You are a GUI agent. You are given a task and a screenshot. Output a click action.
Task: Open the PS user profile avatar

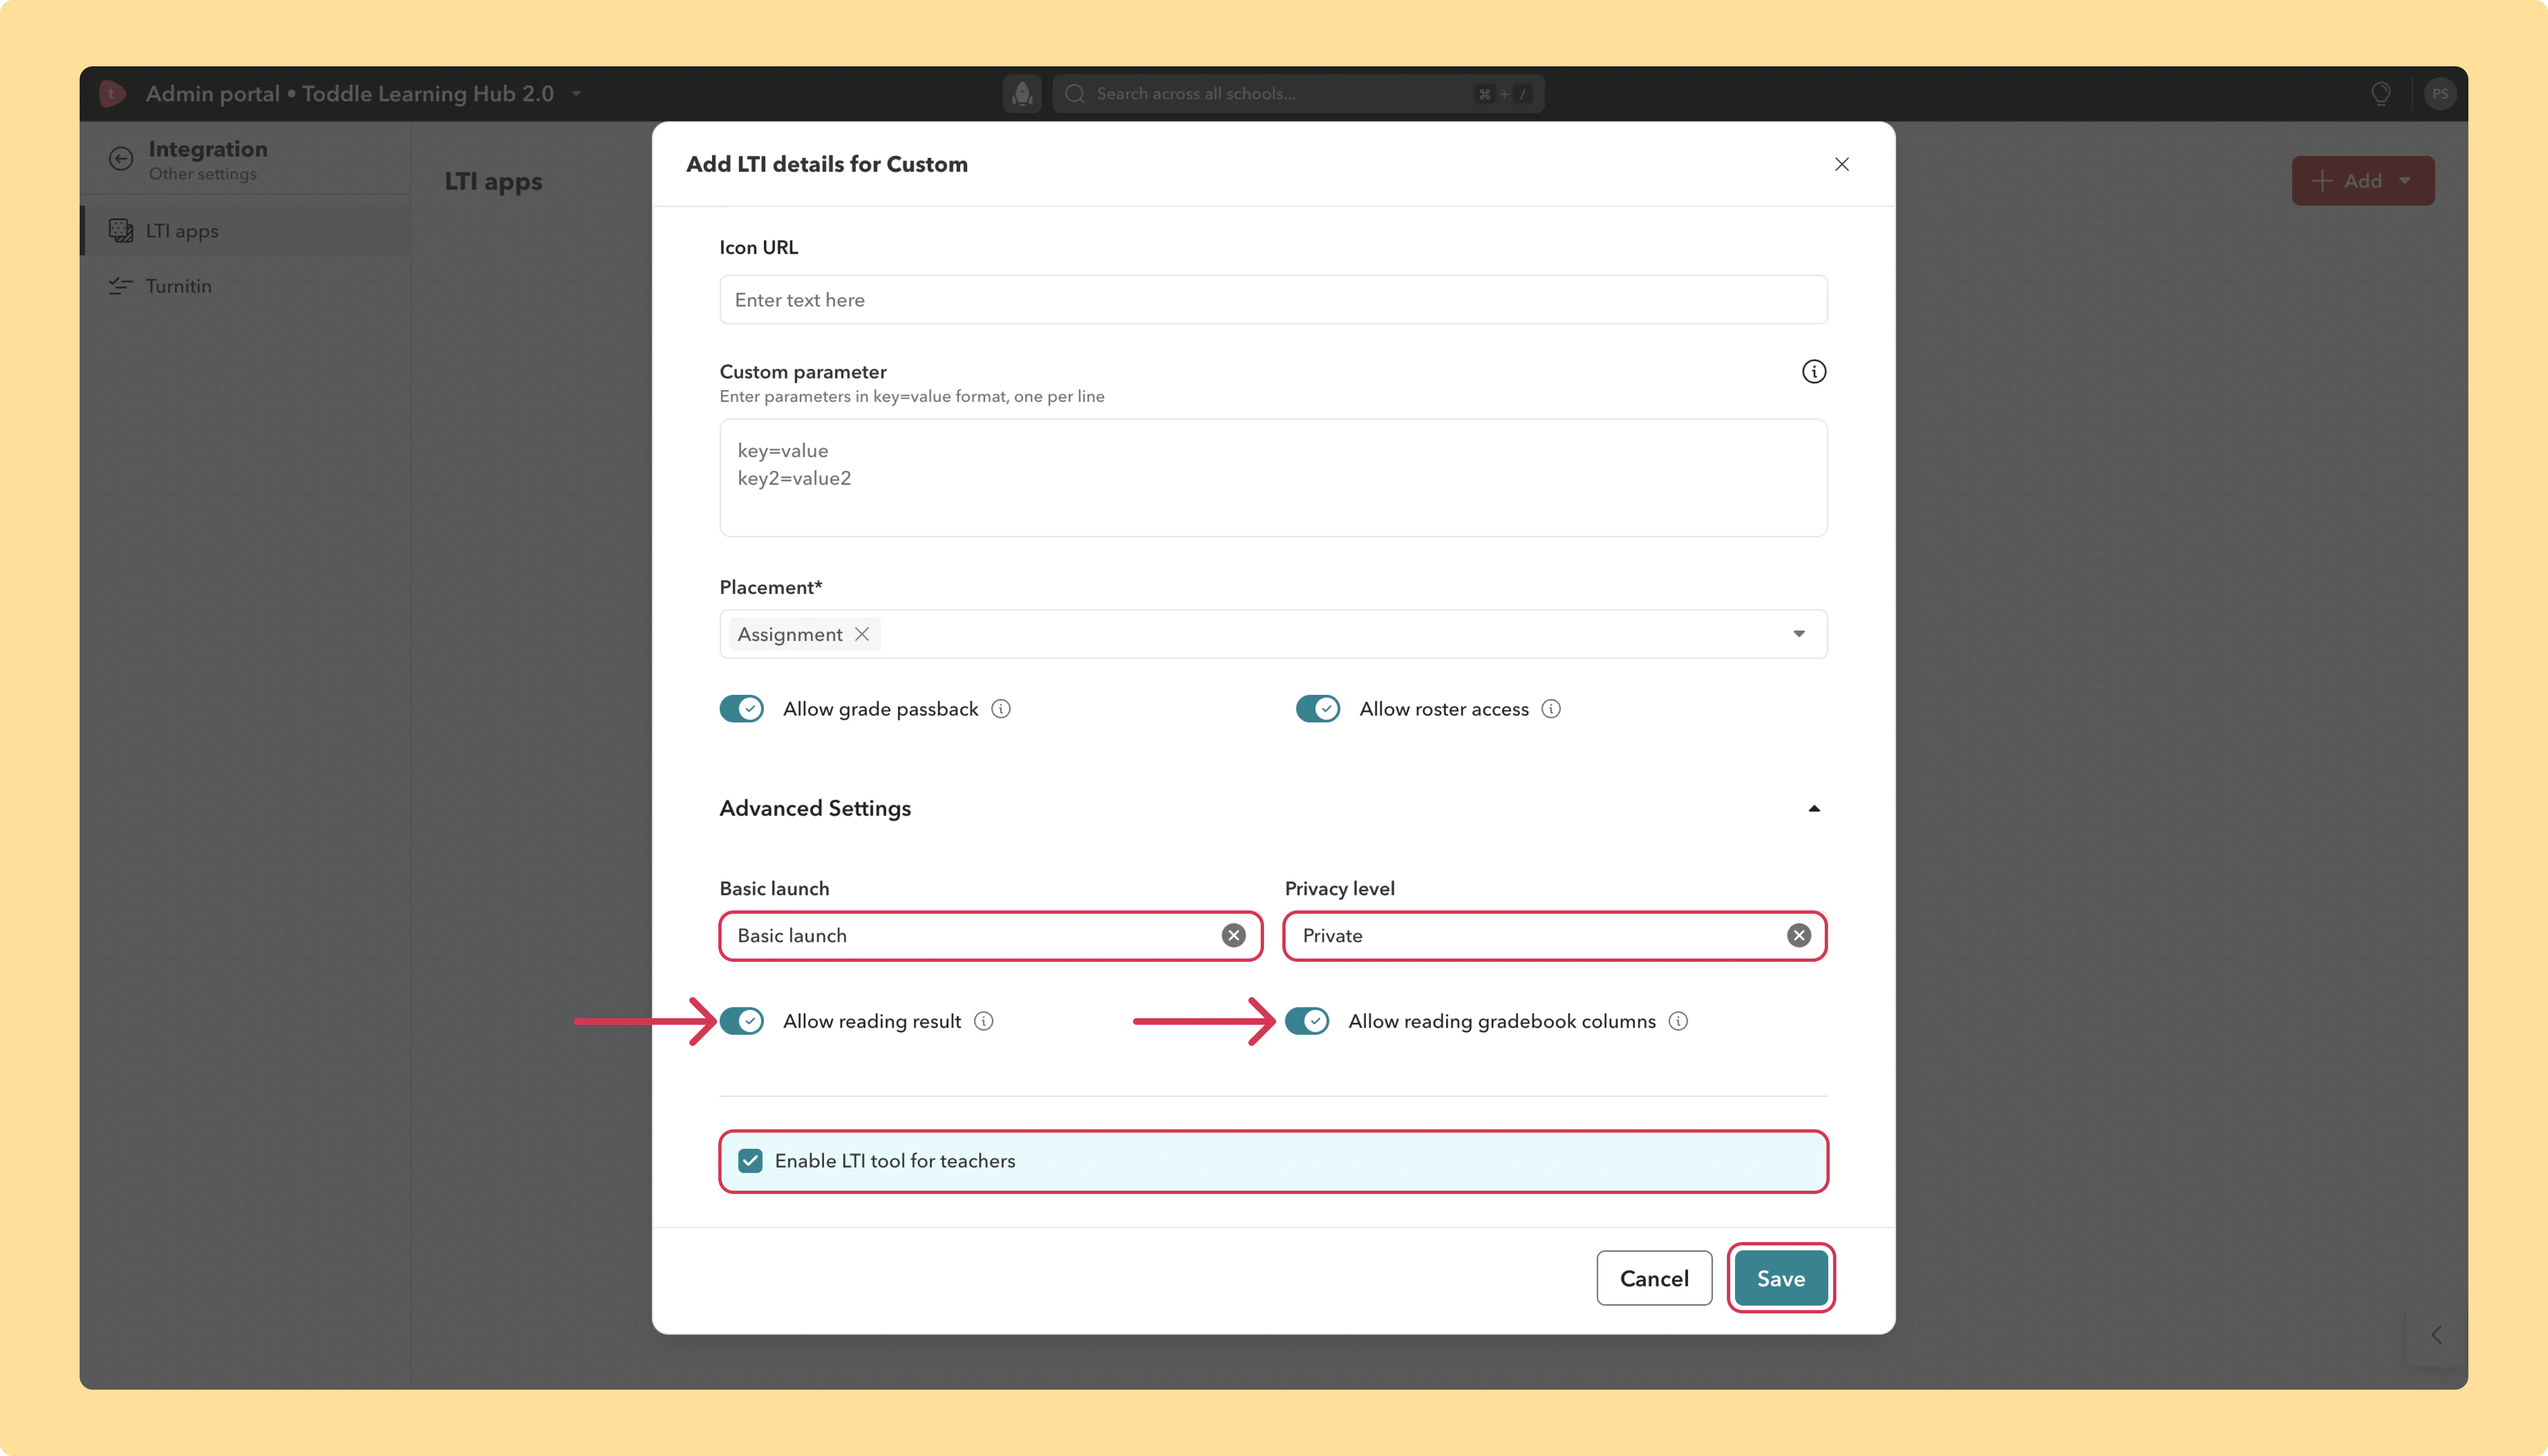tap(2440, 94)
